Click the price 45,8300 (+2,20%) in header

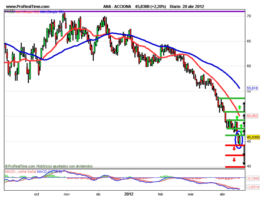150,6
